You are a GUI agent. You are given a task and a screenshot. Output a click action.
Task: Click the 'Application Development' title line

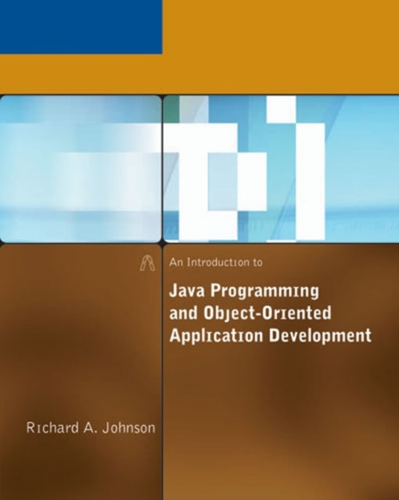click(271, 335)
